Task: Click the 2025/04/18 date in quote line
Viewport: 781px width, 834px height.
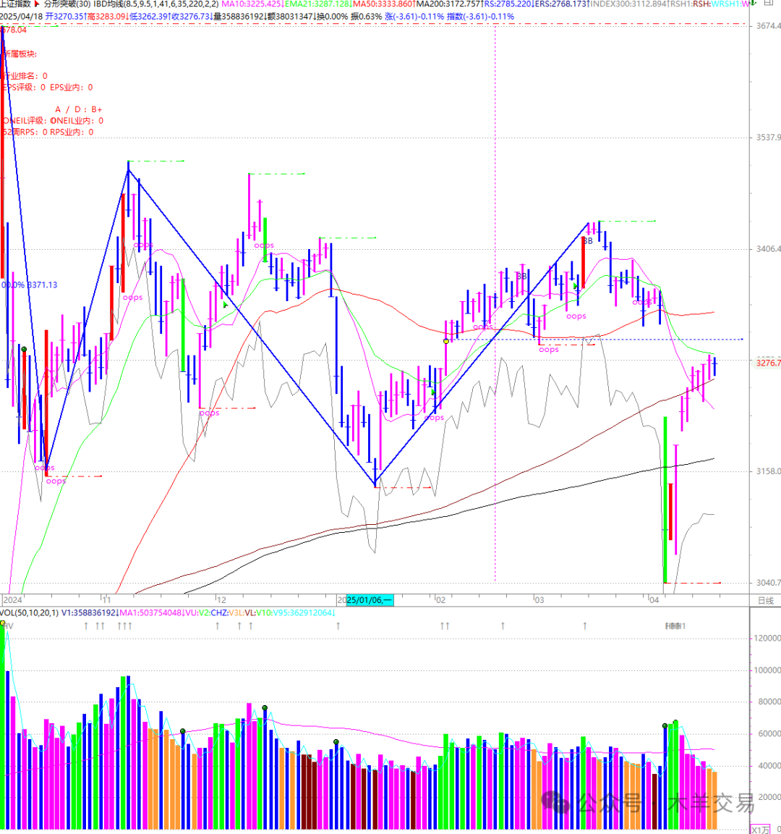Action: [21, 17]
